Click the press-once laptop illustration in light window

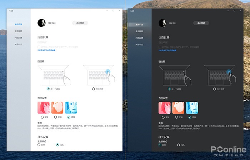point(54,75)
